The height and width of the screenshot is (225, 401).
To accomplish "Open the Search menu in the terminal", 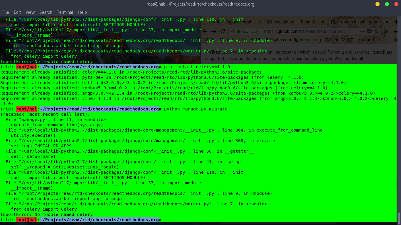I will tap(46, 12).
